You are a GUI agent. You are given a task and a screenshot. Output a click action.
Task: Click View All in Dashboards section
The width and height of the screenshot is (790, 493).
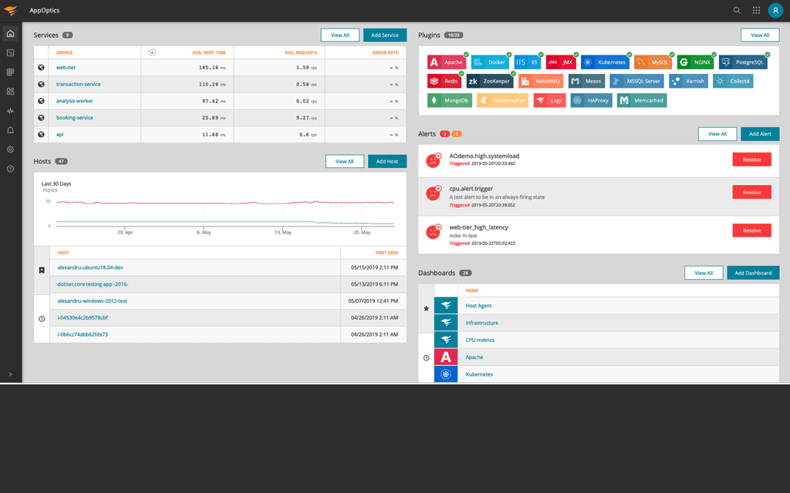point(704,273)
